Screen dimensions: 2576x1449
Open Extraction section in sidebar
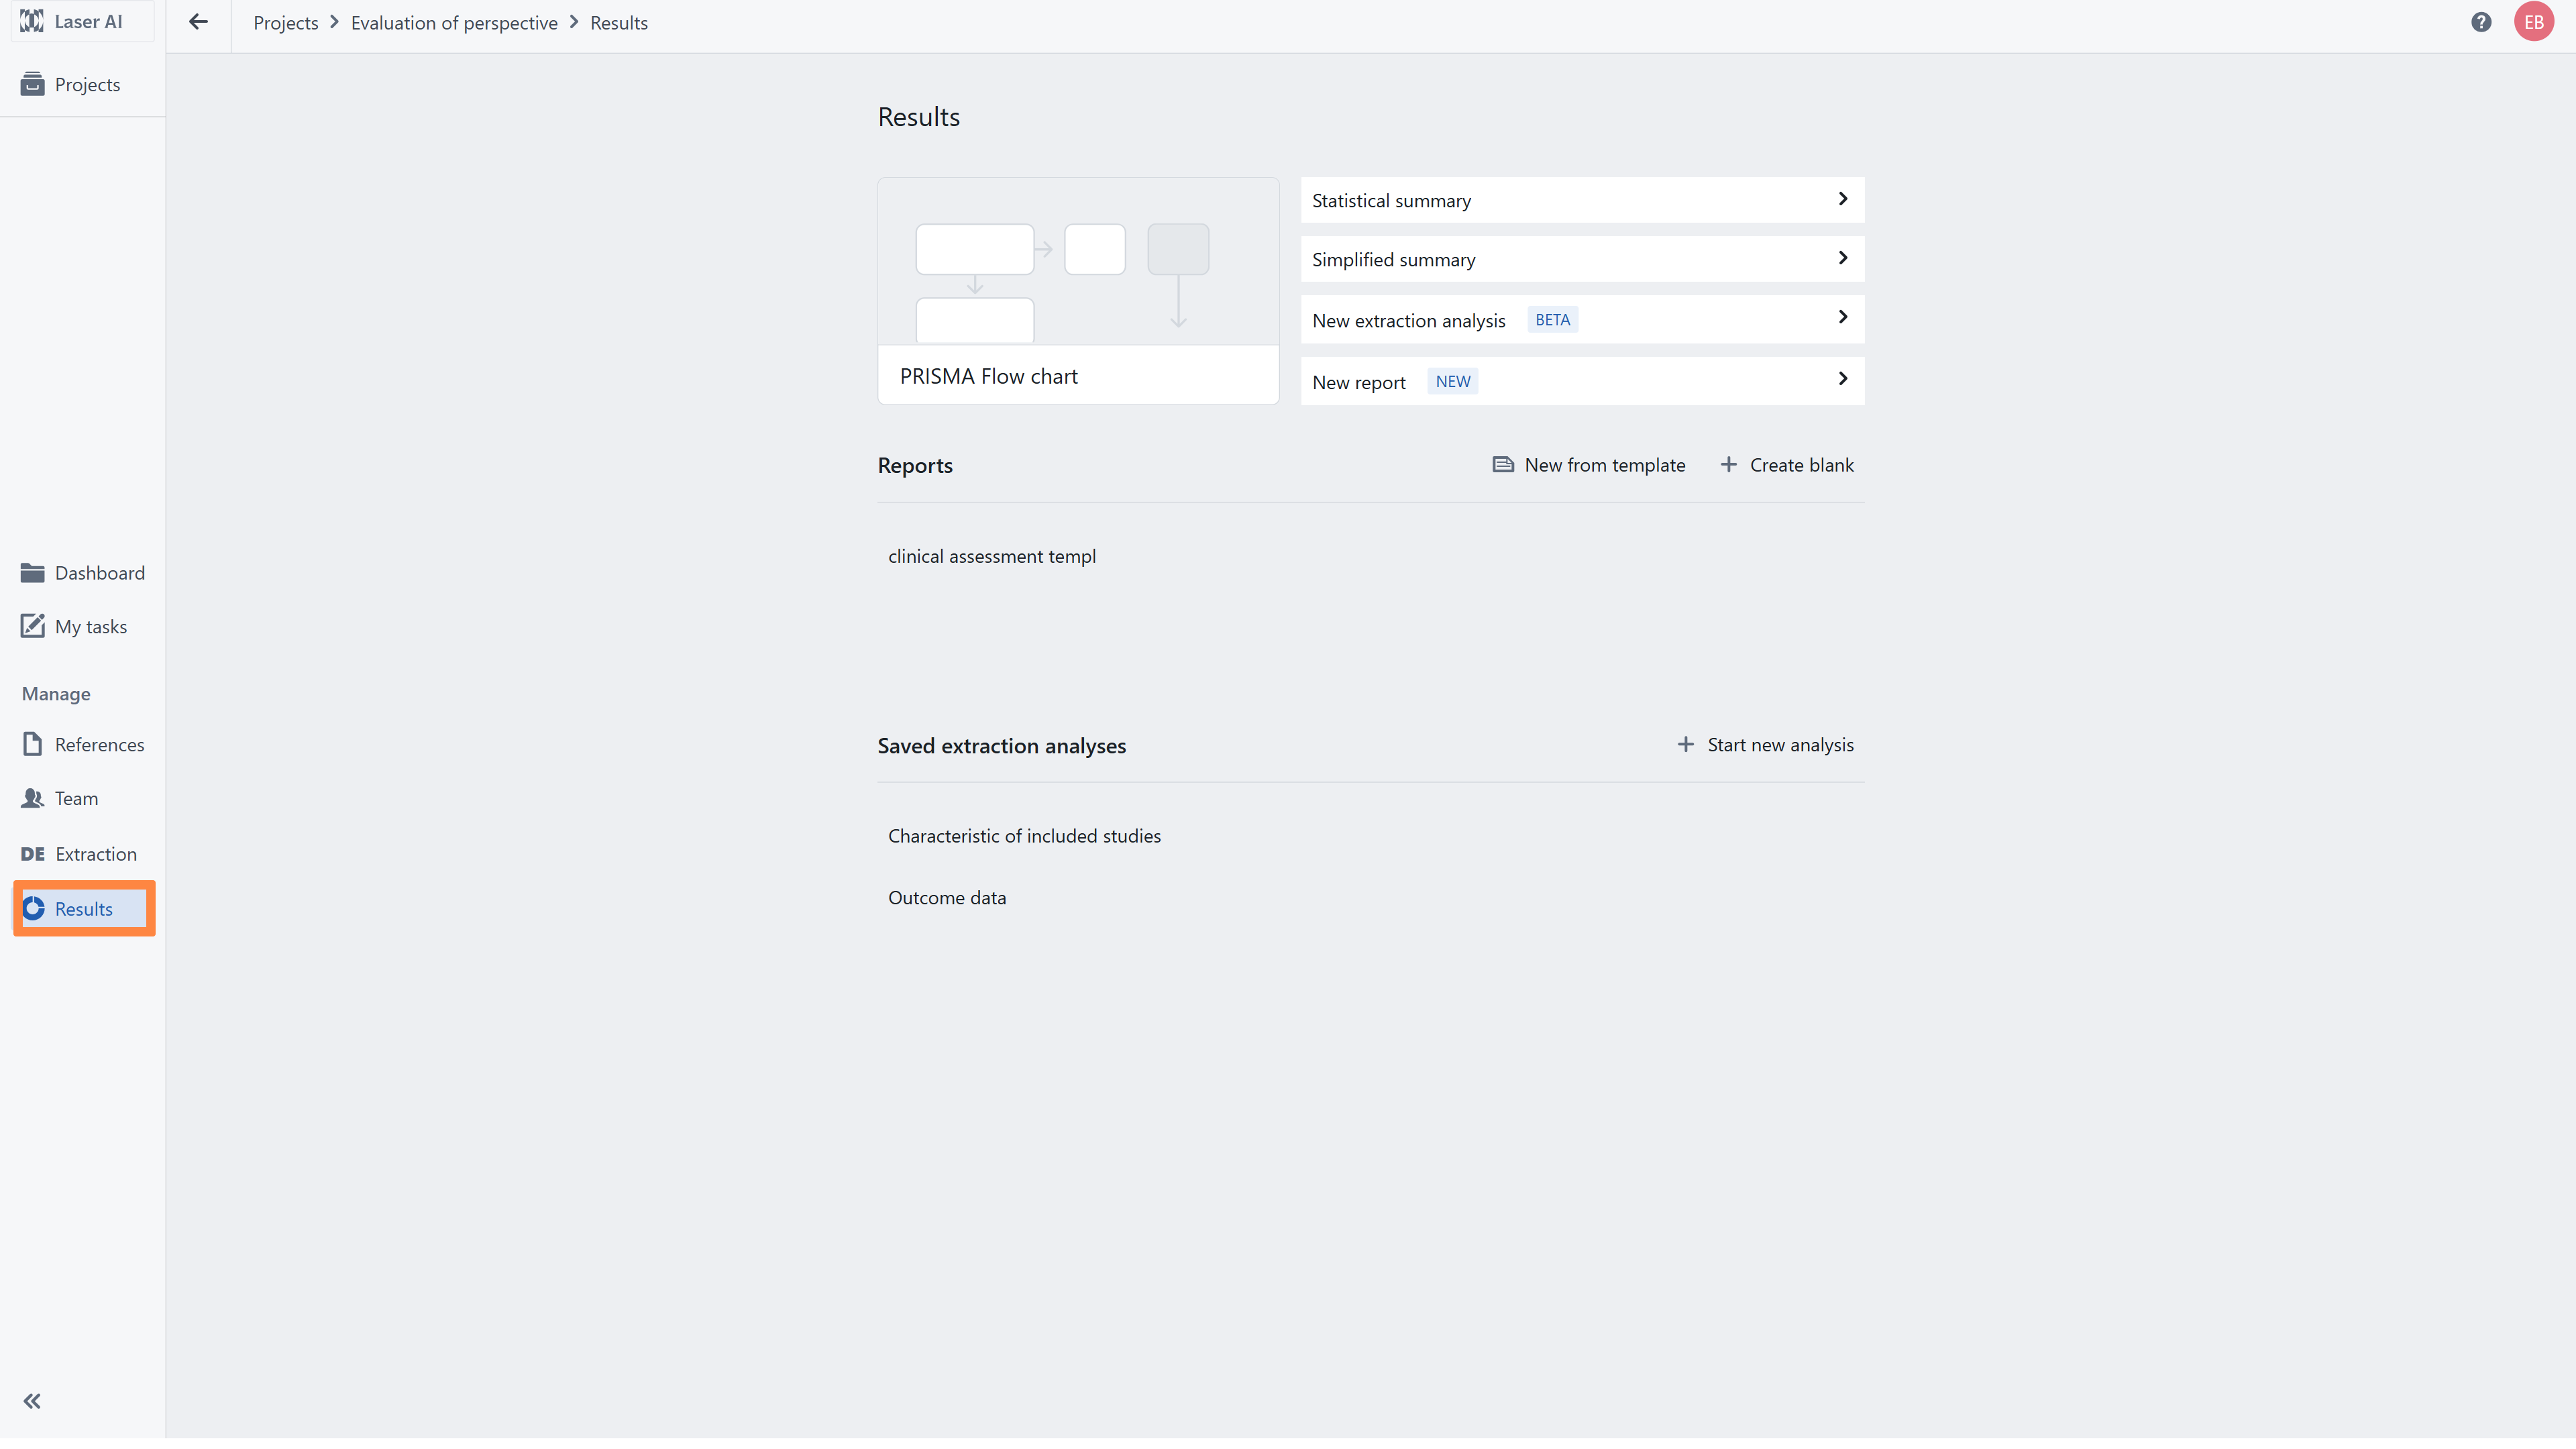[95, 854]
